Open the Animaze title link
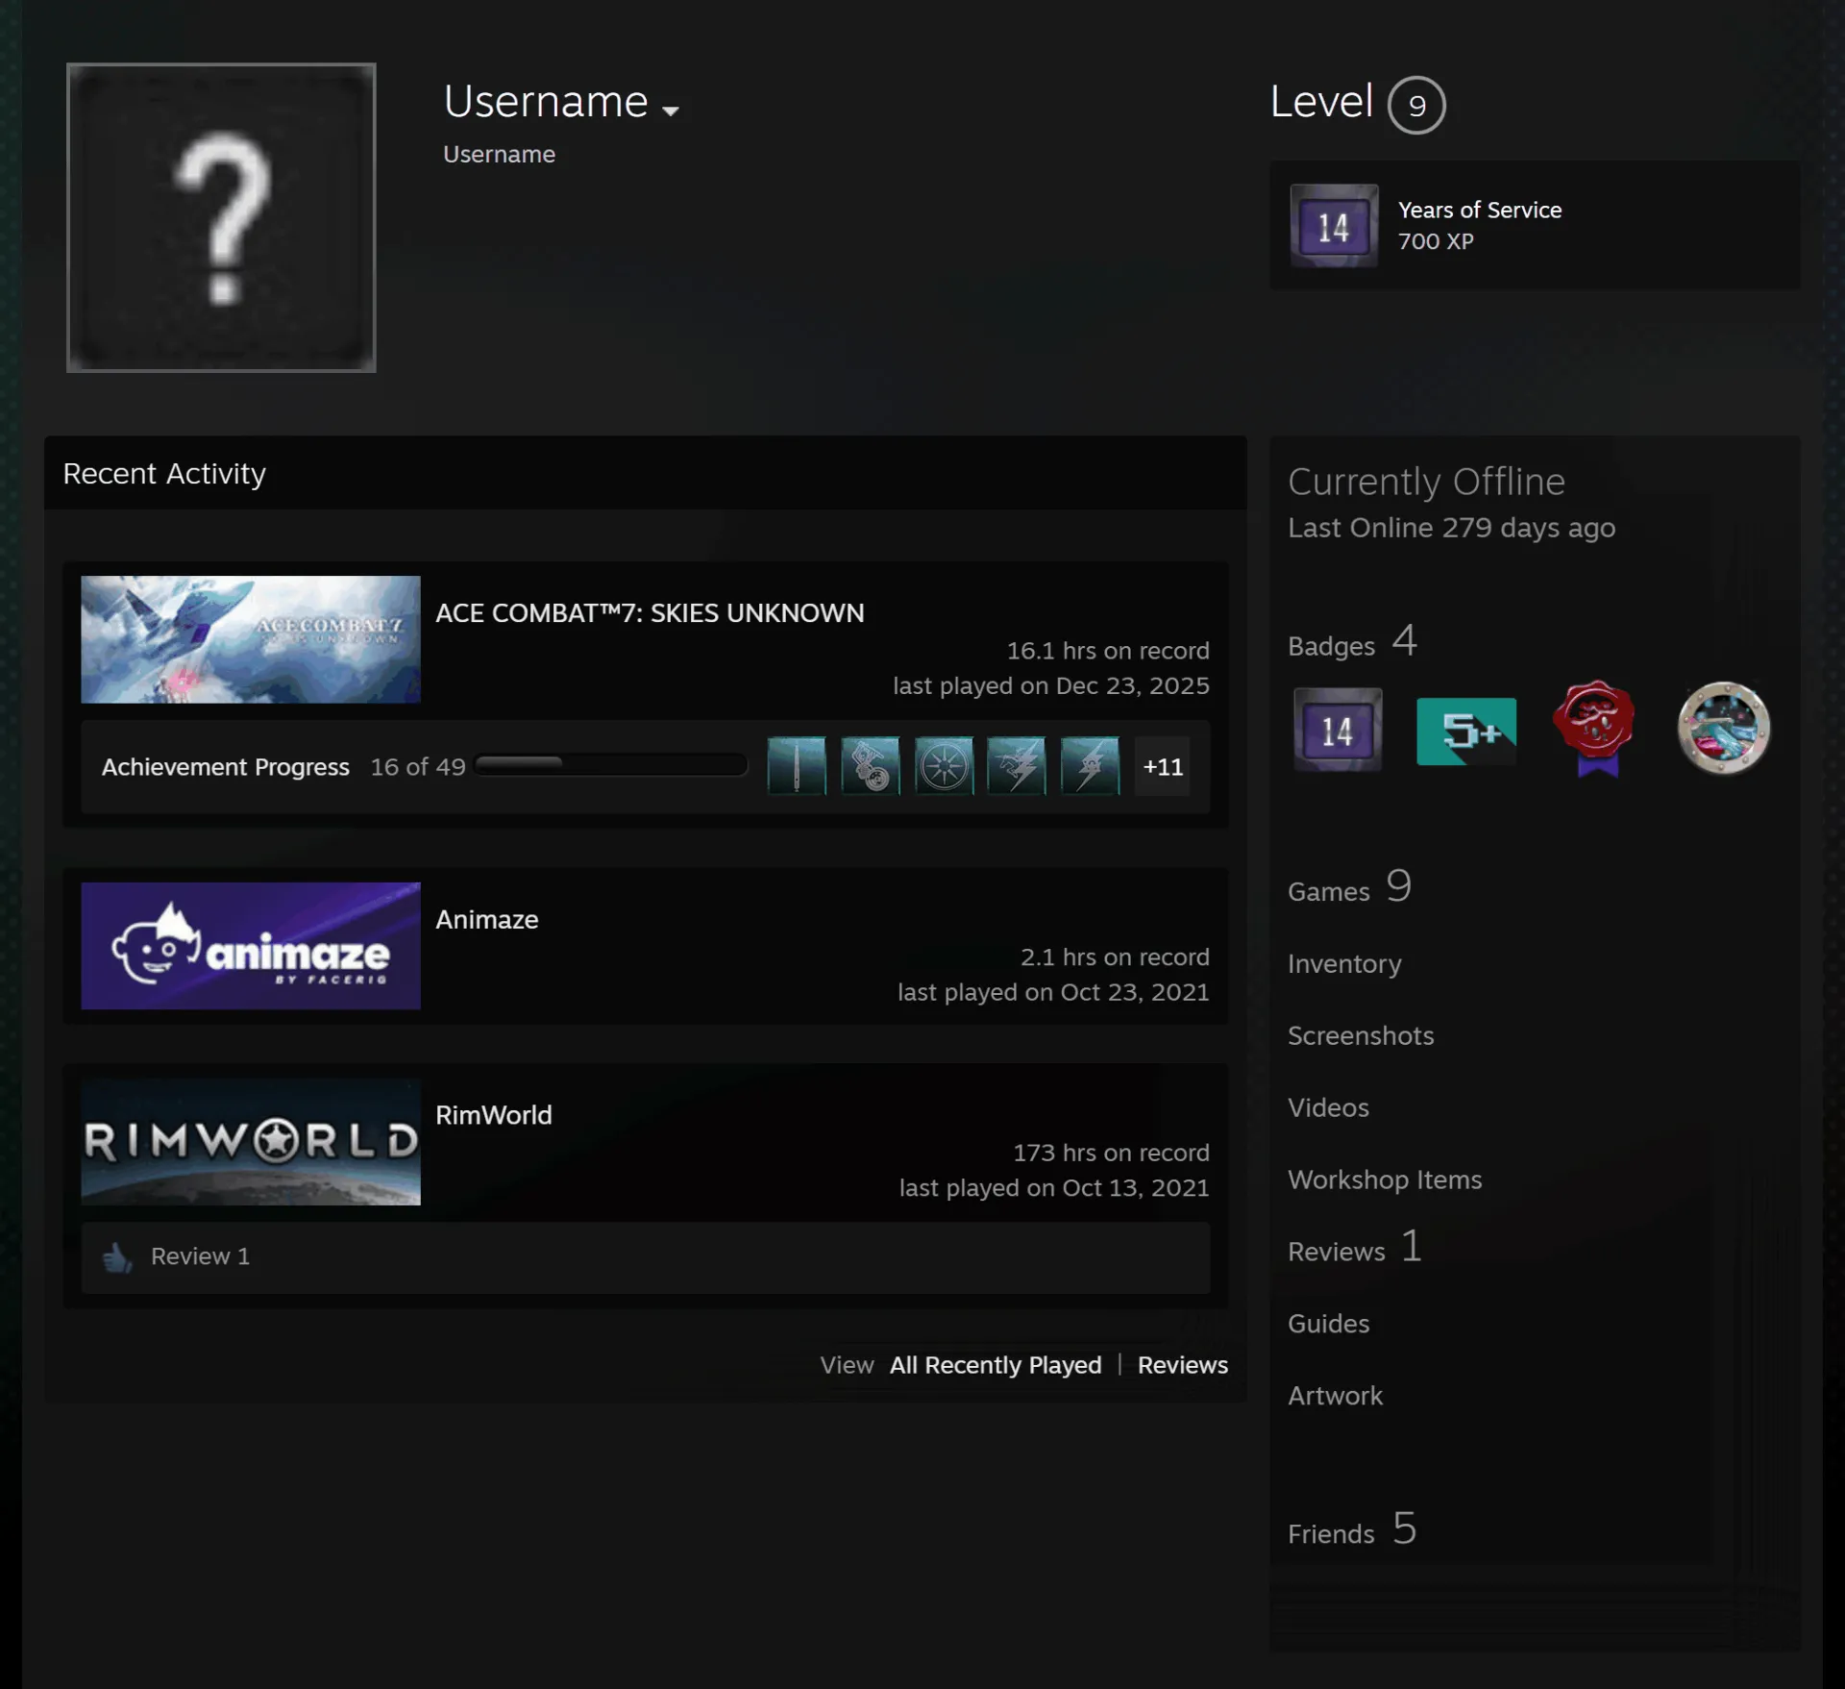 [487, 920]
